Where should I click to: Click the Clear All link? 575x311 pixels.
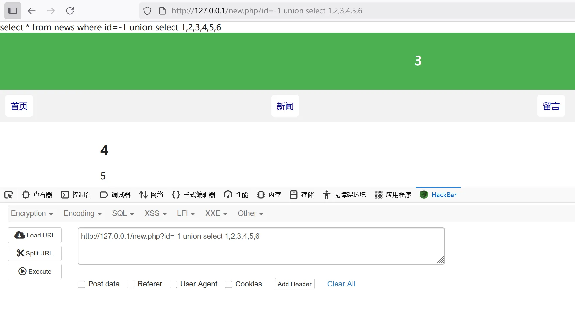pos(341,284)
